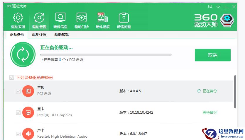Click the PCI 总线 device name in list
The image size is (245, 140).
44,94
